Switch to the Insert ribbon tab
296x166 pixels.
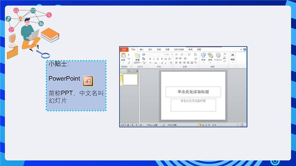pyautogui.click(x=142, y=50)
